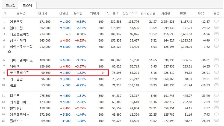This screenshot has width=224, height=126.
Task: Click 이오테크닉스 stock name link
Action: pos(19,115)
